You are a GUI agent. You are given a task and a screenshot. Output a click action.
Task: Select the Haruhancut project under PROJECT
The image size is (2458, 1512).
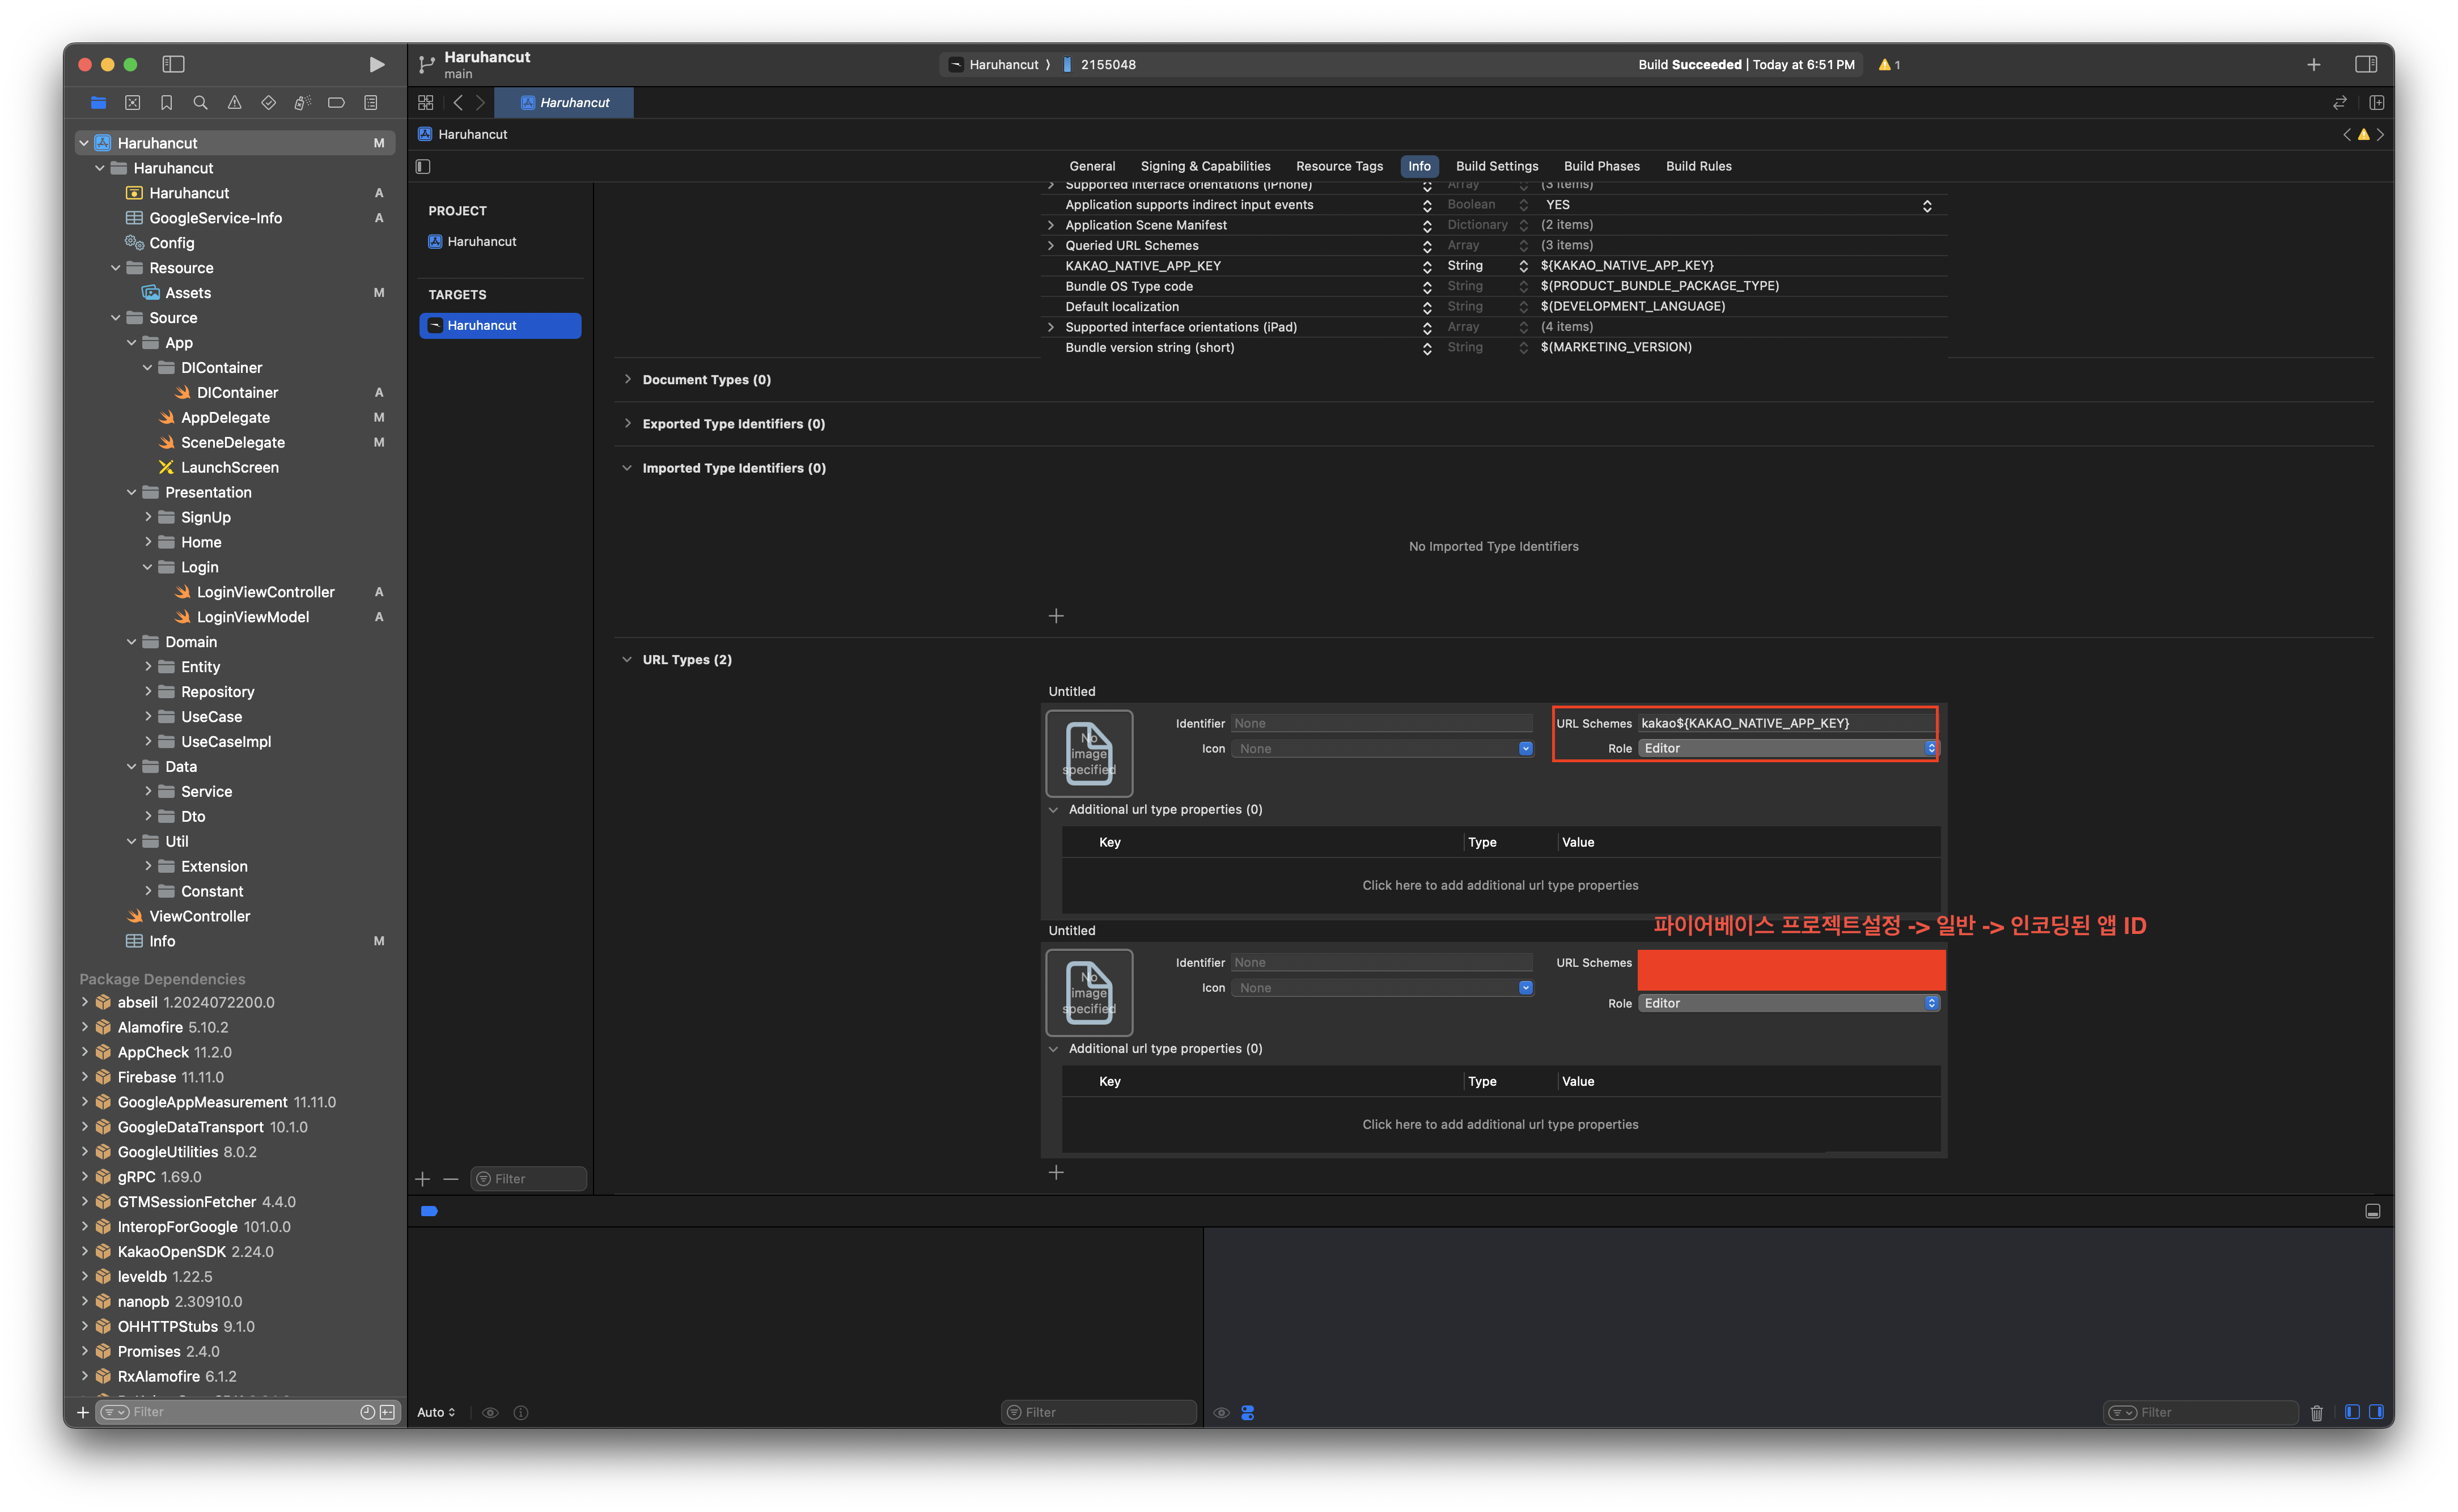500,241
